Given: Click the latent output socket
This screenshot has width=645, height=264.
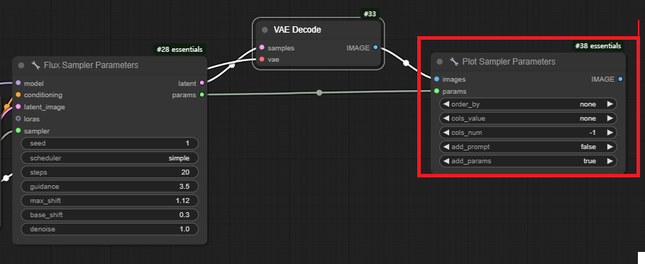Looking at the screenshot, I should pos(202,83).
